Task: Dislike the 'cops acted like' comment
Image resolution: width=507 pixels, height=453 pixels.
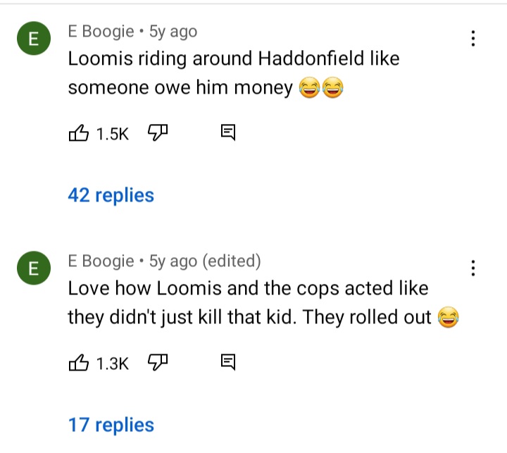Action: (x=158, y=362)
